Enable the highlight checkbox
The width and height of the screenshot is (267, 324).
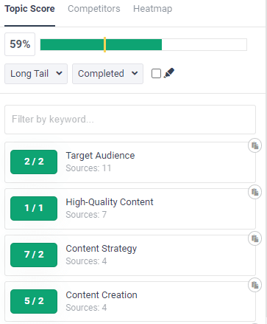[x=156, y=73]
